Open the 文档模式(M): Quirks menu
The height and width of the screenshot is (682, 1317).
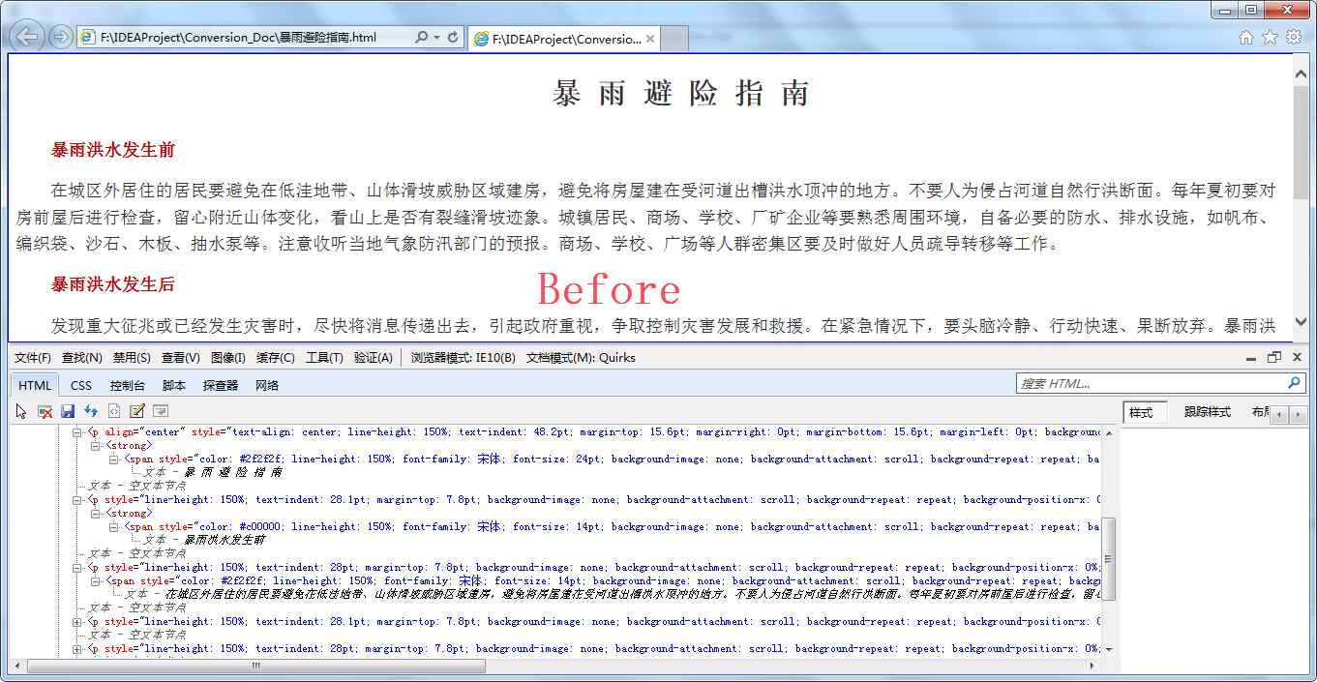pyautogui.click(x=581, y=358)
